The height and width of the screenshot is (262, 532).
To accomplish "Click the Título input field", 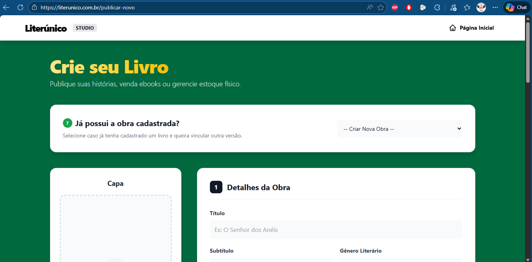I will (x=336, y=230).
